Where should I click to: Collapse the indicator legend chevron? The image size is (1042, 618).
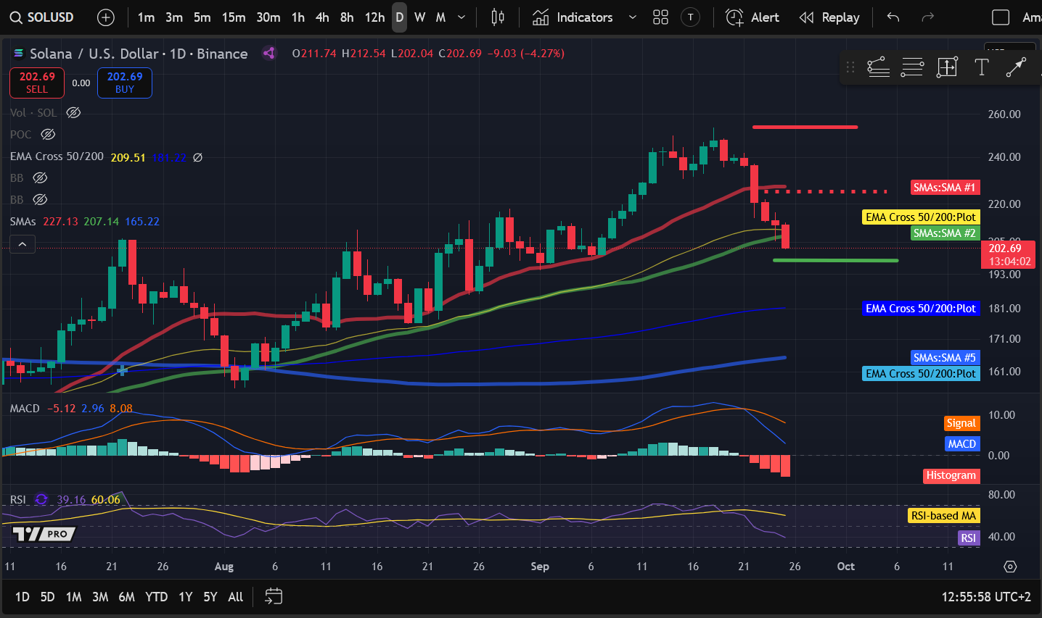click(22, 244)
